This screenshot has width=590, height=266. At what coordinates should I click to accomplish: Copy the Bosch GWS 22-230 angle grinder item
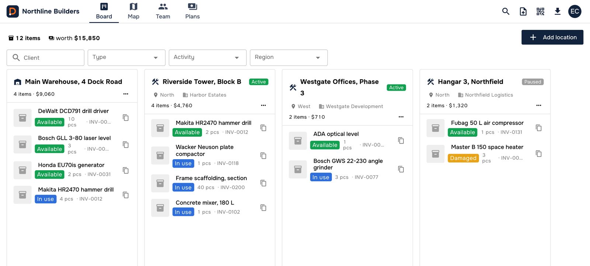[x=401, y=169]
